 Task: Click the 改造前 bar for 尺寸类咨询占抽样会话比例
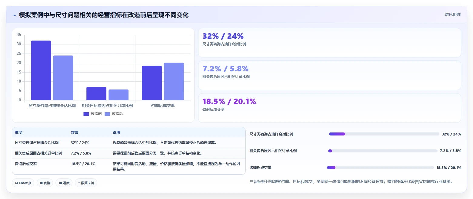pos(41,70)
